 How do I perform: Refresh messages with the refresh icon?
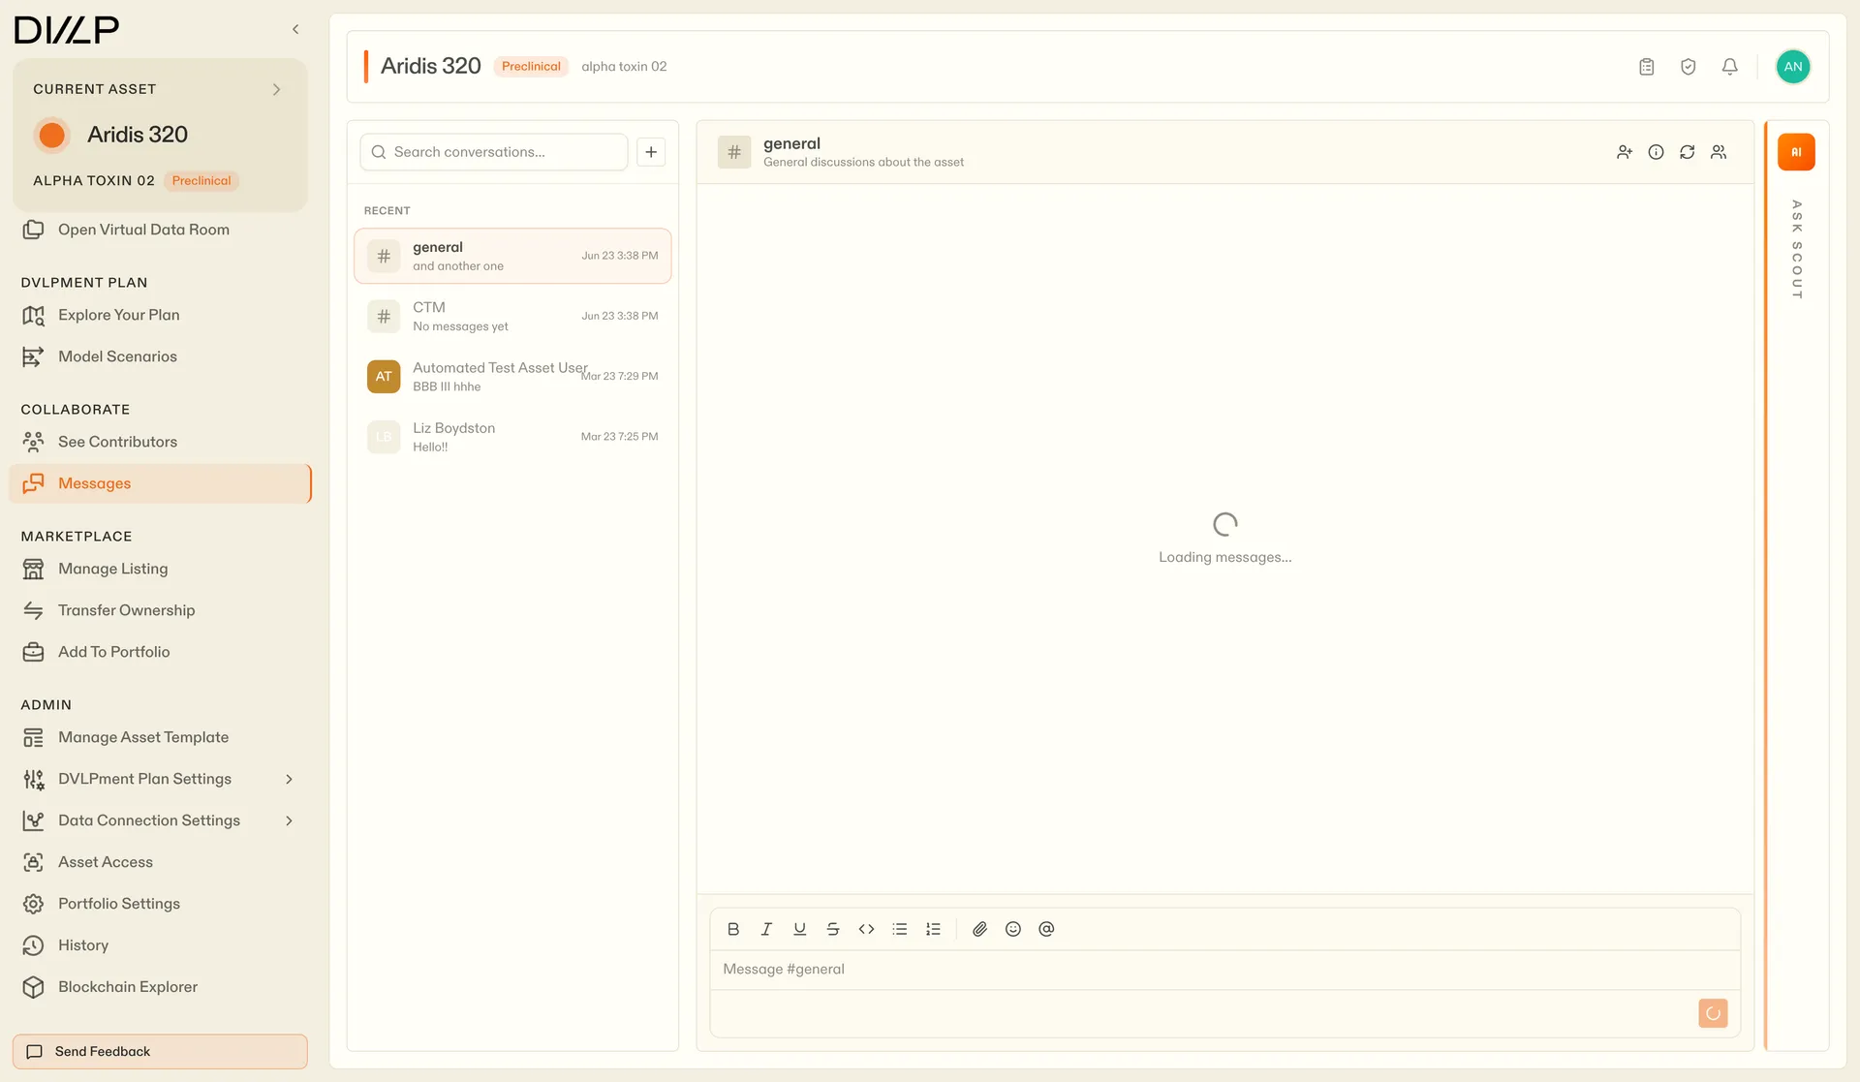click(1687, 152)
